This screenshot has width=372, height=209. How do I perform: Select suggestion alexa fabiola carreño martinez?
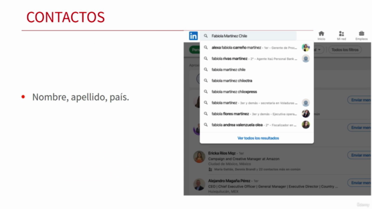[x=257, y=48]
